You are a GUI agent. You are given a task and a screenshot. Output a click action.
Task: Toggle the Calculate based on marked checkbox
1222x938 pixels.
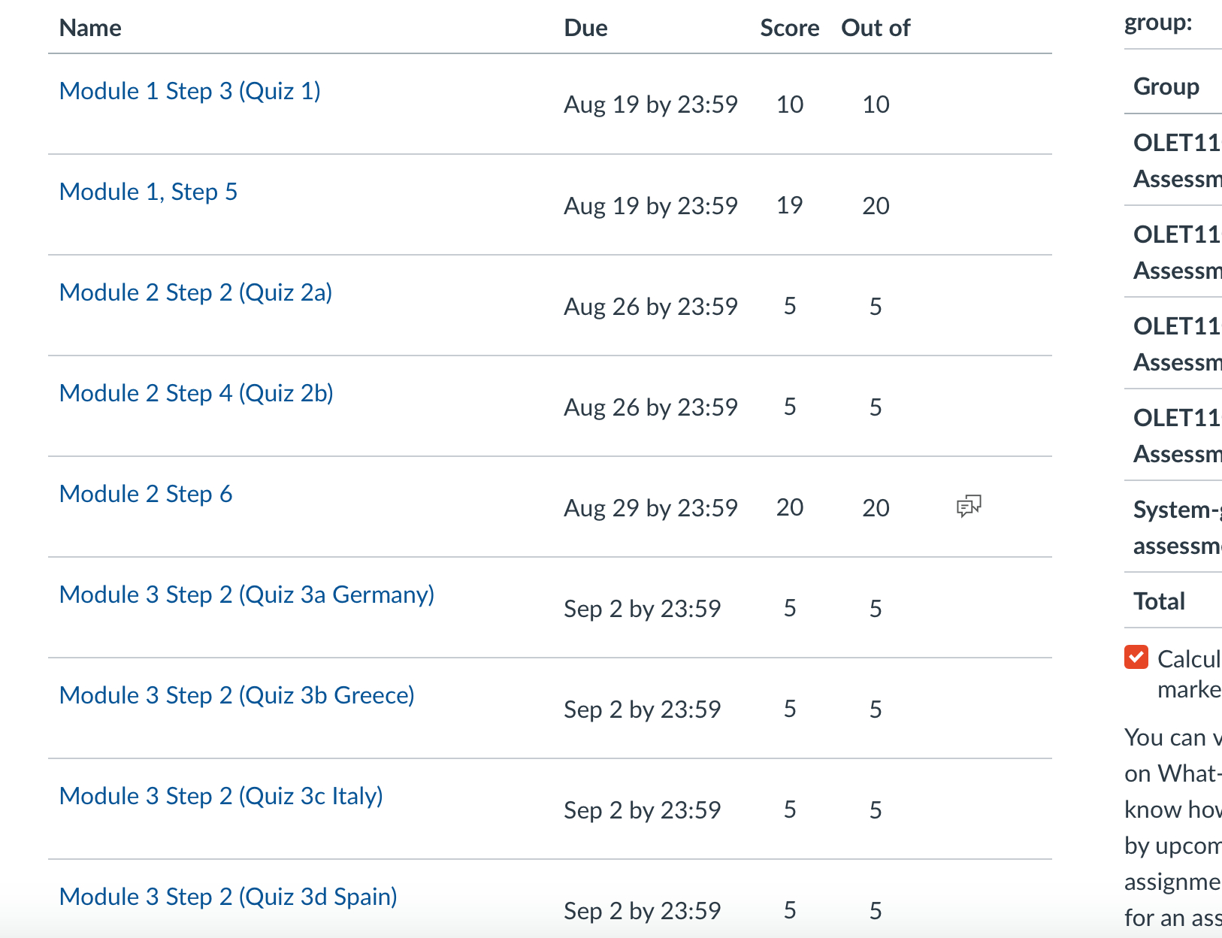point(1136,657)
